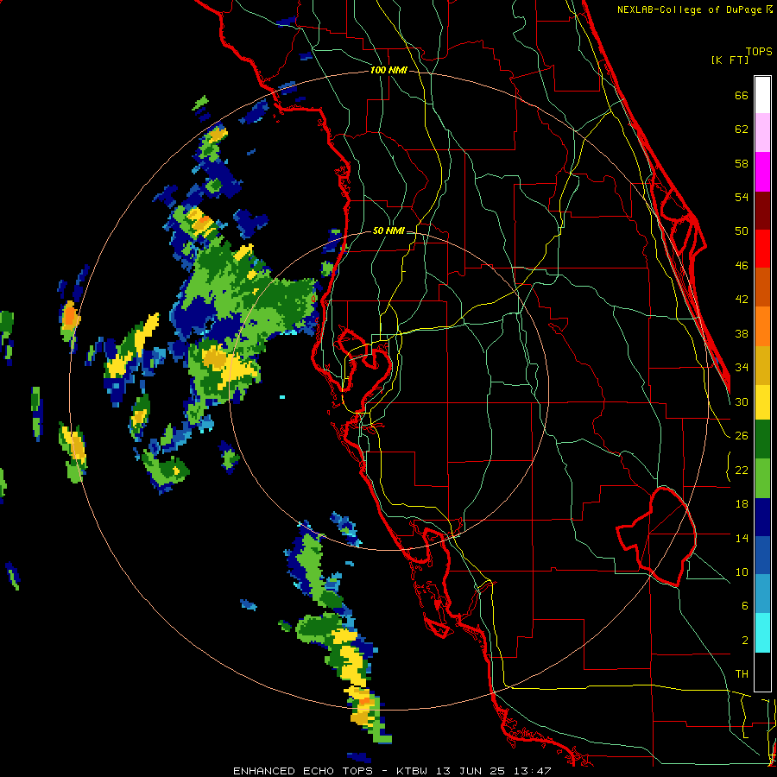Click the KTBW radar site identifier

pyautogui.click(x=411, y=771)
